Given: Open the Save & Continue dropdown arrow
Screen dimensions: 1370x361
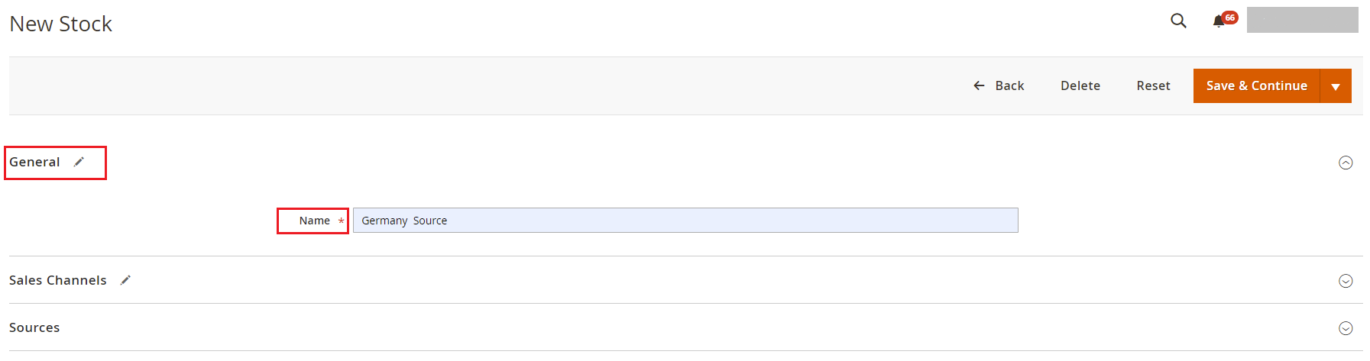Looking at the screenshot, I should point(1336,86).
